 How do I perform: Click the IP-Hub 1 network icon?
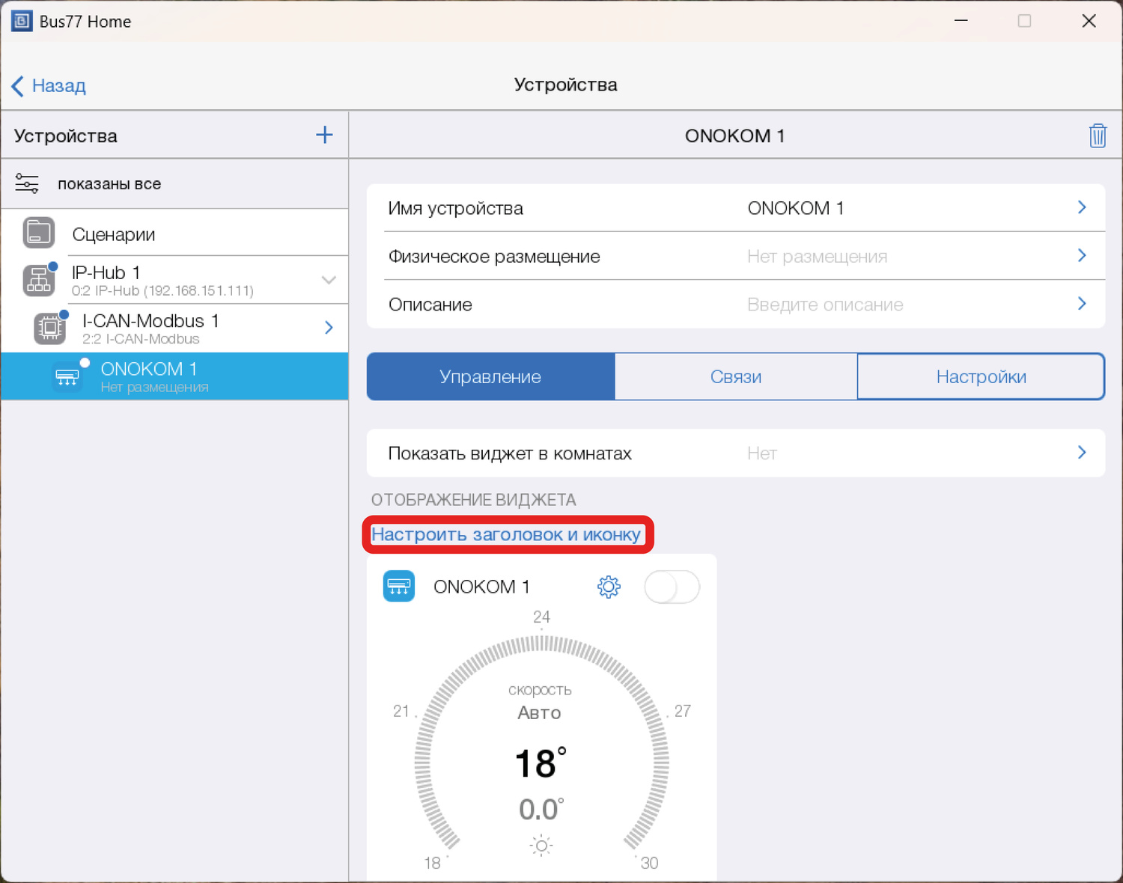(x=39, y=281)
